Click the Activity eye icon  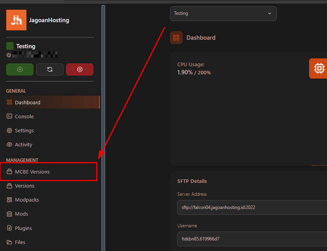click(x=10, y=144)
